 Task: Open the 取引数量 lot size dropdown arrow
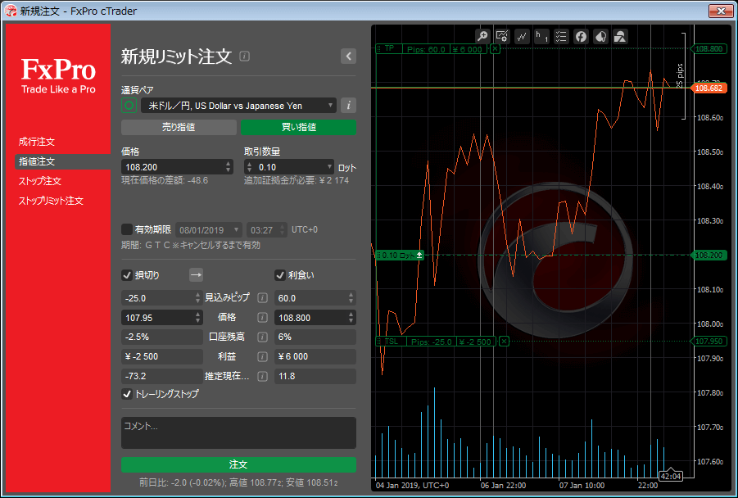329,166
